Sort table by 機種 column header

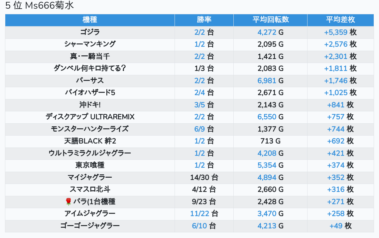[90, 20]
